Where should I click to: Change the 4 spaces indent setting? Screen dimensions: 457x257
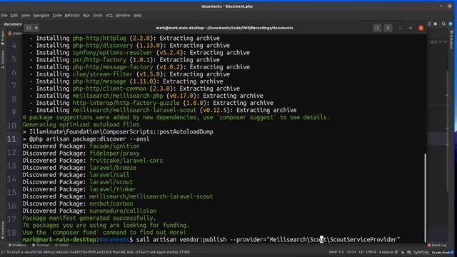coord(386,252)
